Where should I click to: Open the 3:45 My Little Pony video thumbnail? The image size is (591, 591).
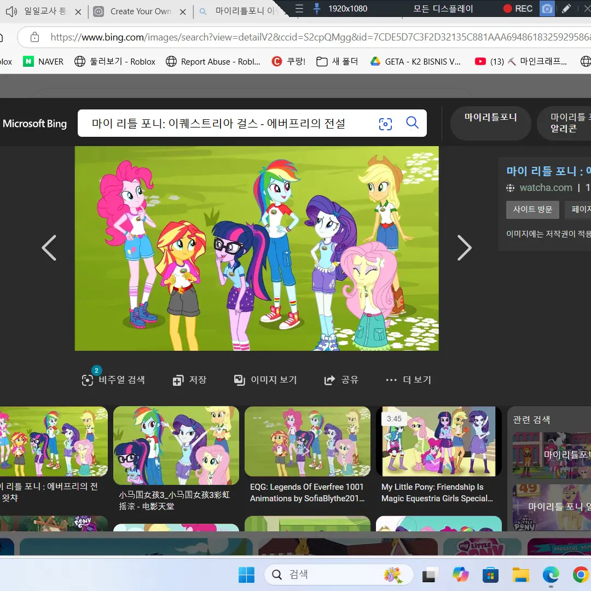click(439, 442)
